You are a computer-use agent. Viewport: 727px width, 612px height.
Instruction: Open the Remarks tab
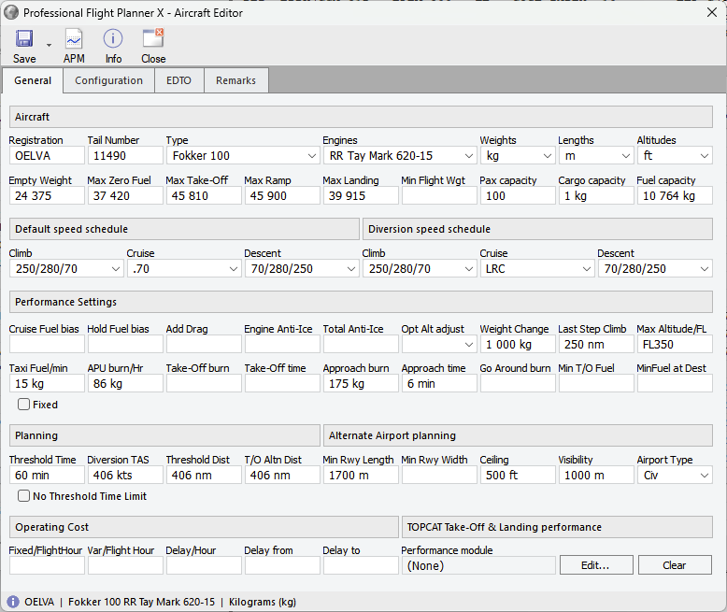[236, 80]
